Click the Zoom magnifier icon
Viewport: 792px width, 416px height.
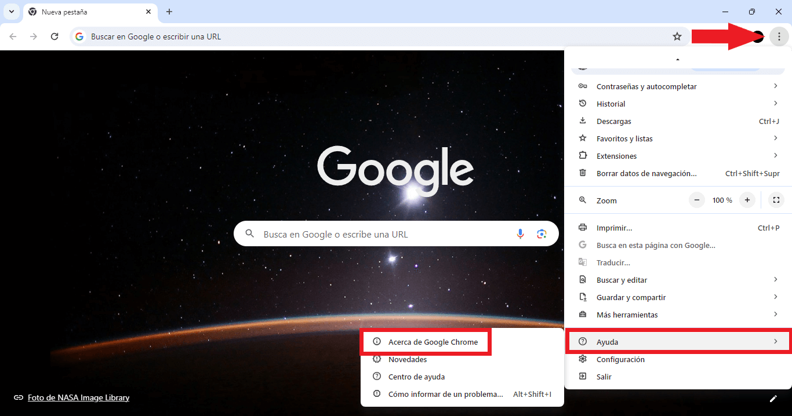click(x=583, y=200)
